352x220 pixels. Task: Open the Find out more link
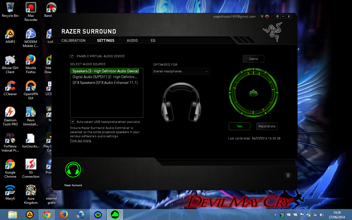pos(81,140)
